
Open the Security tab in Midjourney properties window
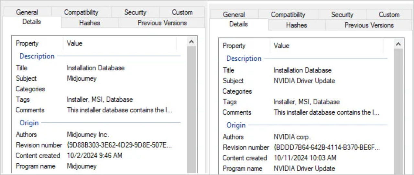135,12
